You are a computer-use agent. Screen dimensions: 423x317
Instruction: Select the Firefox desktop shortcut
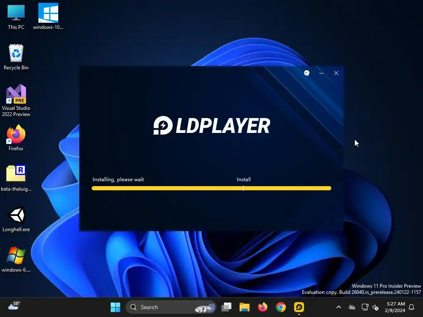[x=16, y=138]
